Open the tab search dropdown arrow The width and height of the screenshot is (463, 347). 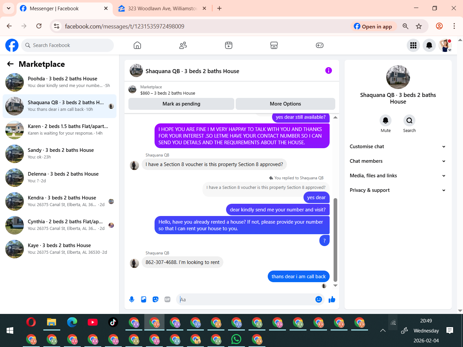click(x=9, y=8)
